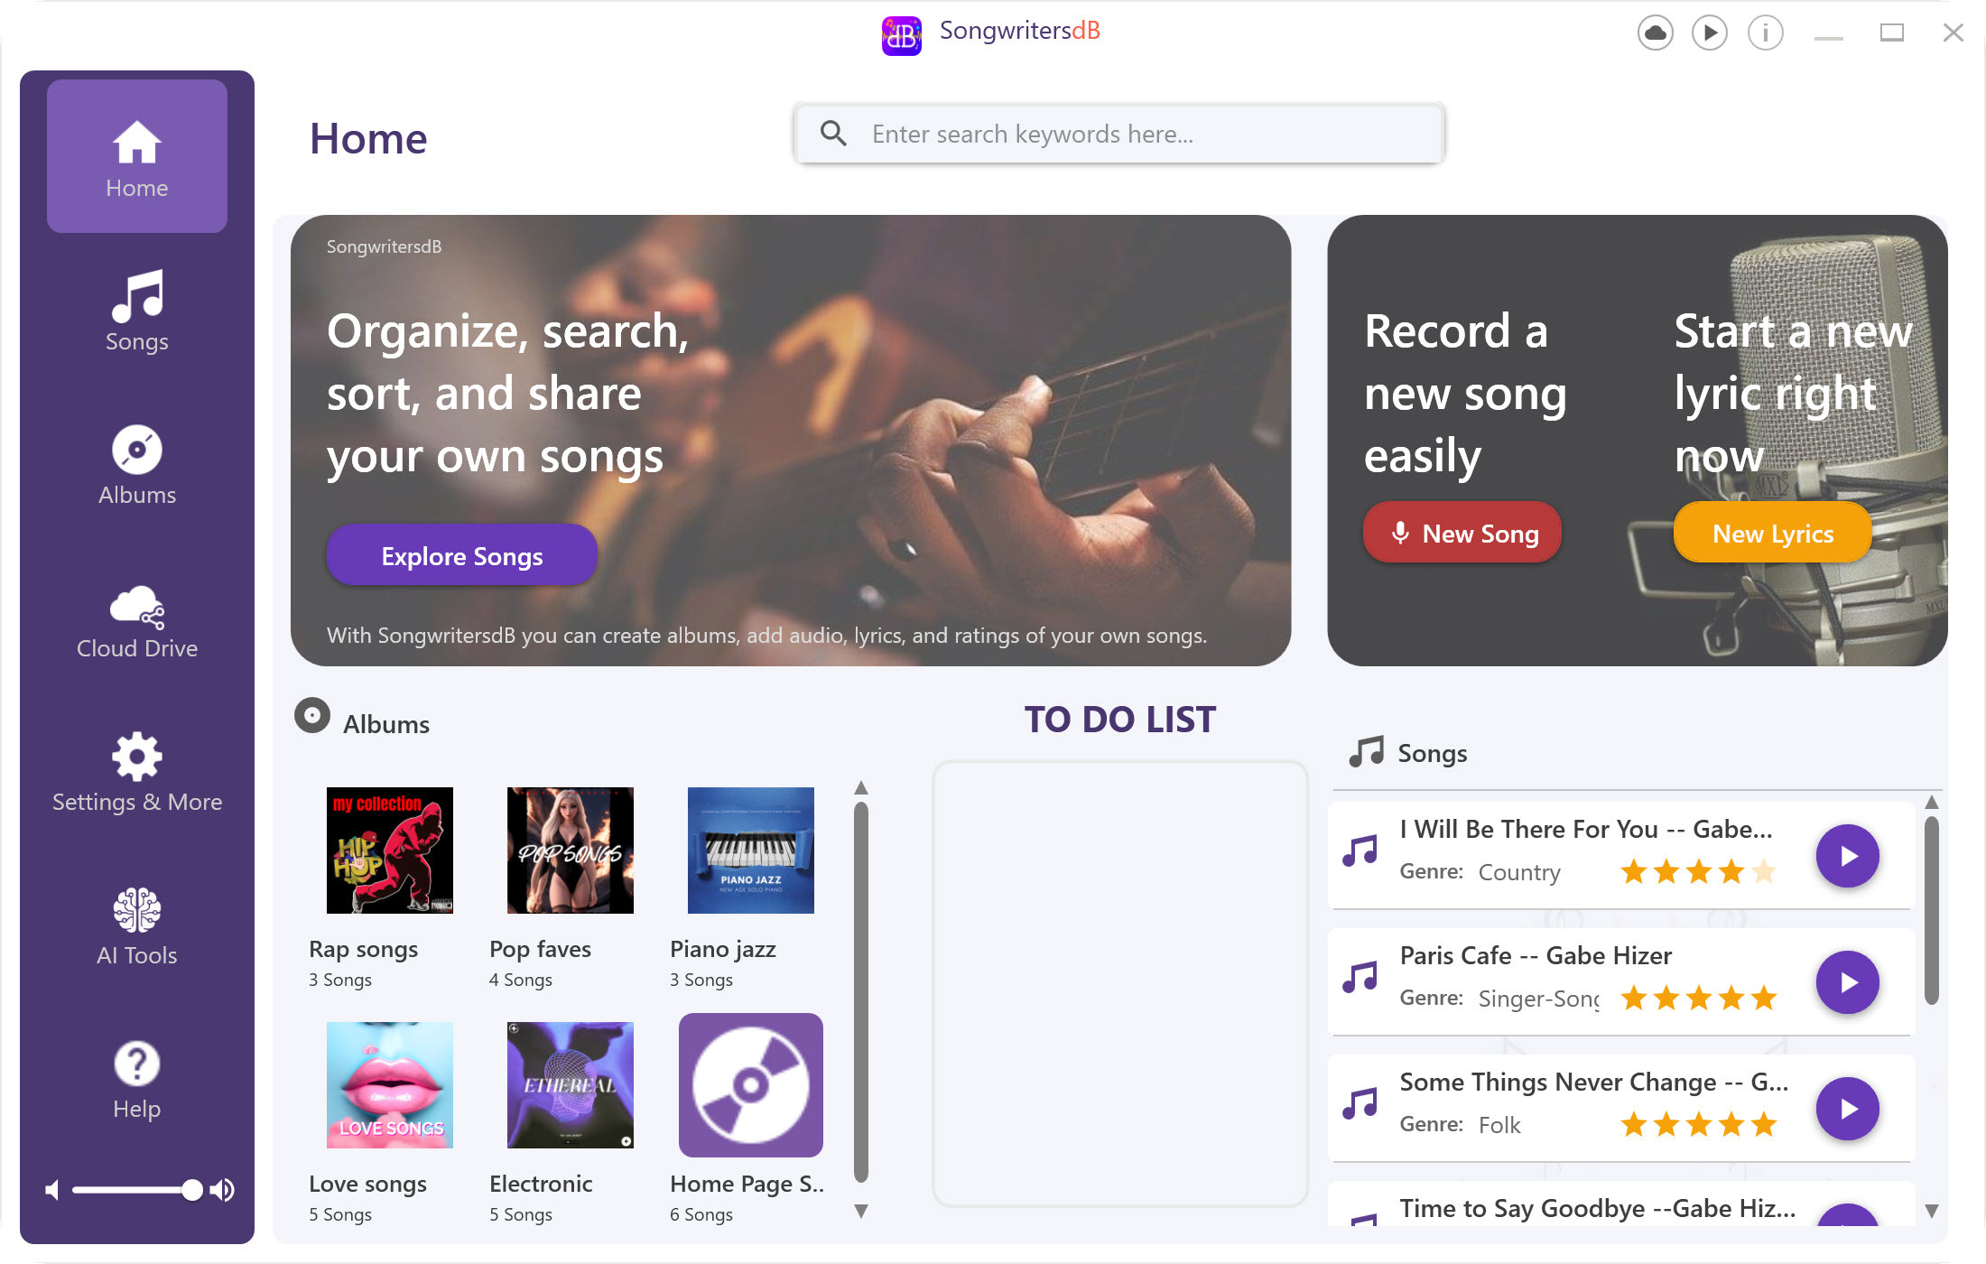Click songs list up arrow
The height and width of the screenshot is (1264, 1986).
point(1932,802)
